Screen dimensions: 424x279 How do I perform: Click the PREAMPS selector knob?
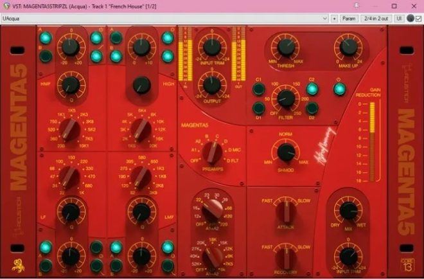[x=212, y=152]
